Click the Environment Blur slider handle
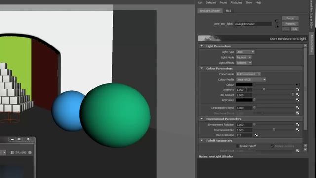Viewport: 316px width, 178px height. click(274, 130)
